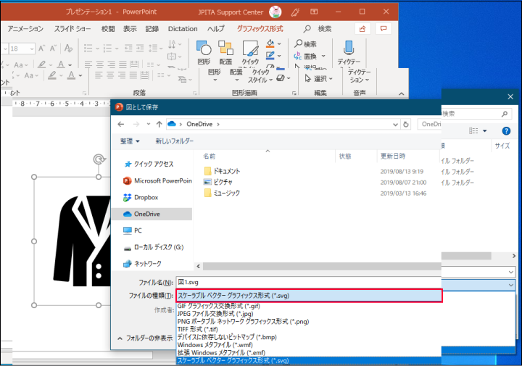Sort by the 更新日時 column header
The width and height of the screenshot is (522, 366).
393,157
